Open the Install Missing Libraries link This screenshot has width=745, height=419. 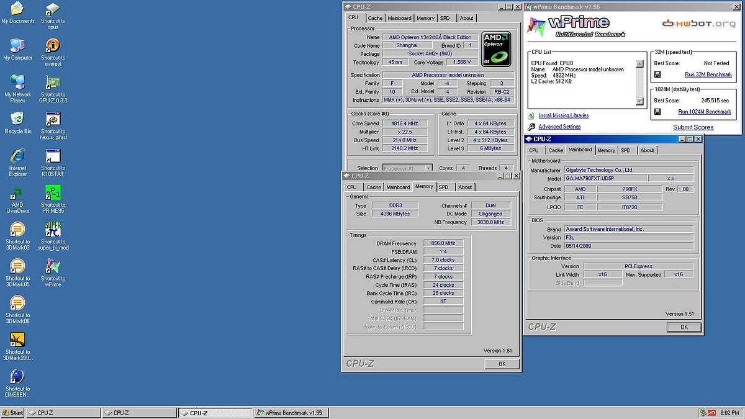pos(564,115)
